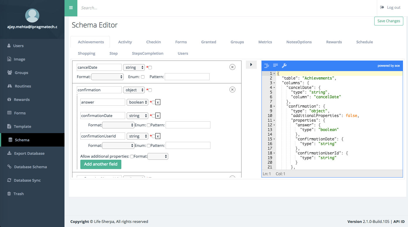The image size is (408, 227).
Task: Switch to the Granted tab
Action: click(209, 42)
